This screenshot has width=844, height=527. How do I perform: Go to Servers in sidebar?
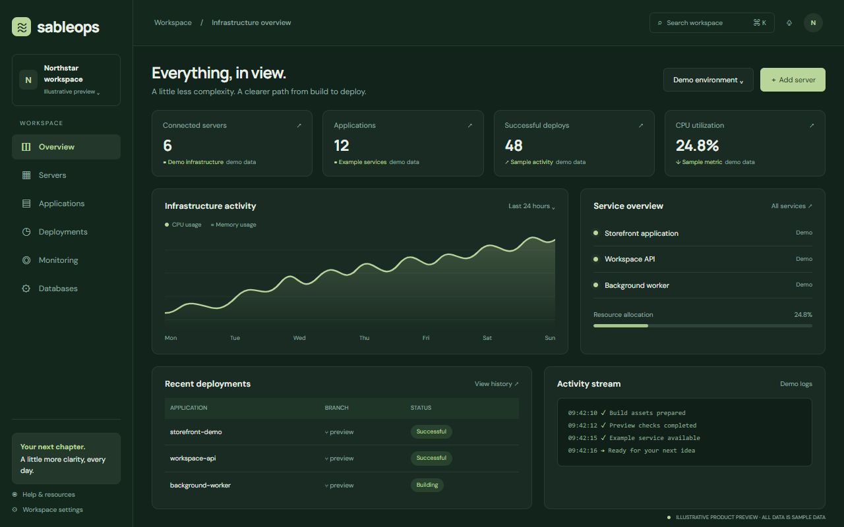(x=66, y=175)
